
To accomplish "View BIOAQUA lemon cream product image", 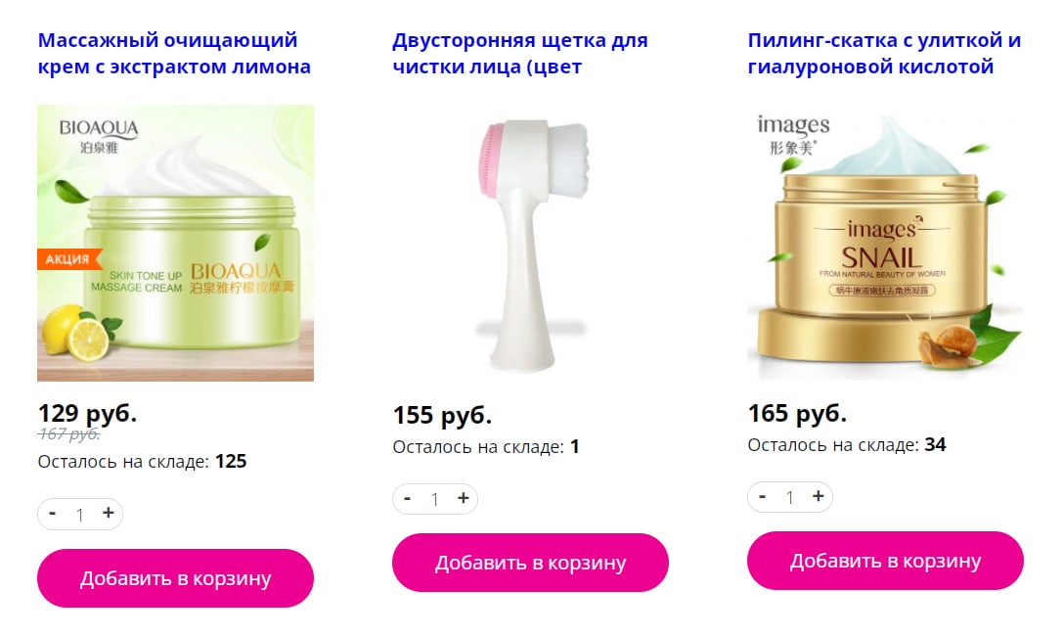I will [175, 243].
